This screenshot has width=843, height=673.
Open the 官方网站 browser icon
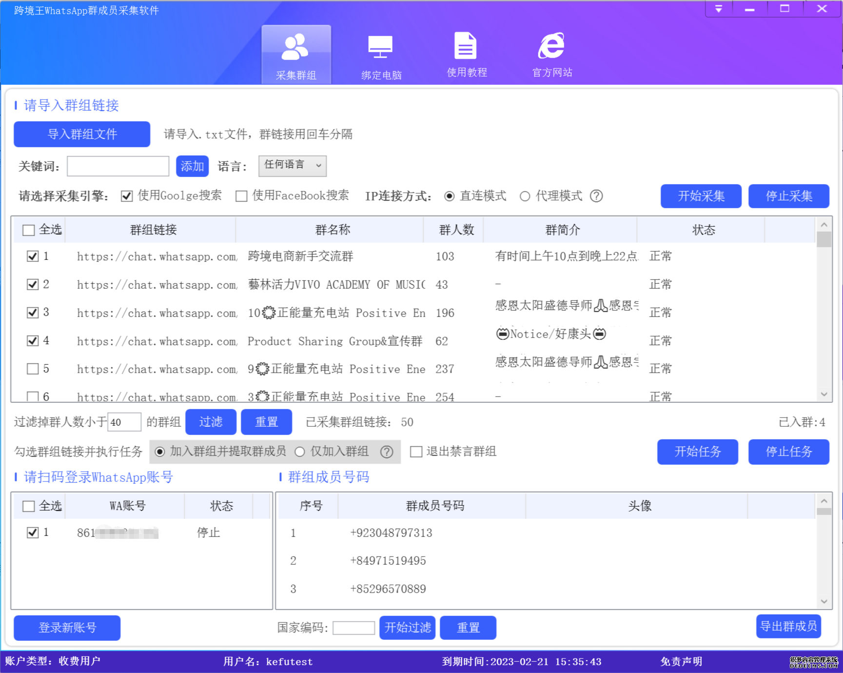(x=551, y=46)
